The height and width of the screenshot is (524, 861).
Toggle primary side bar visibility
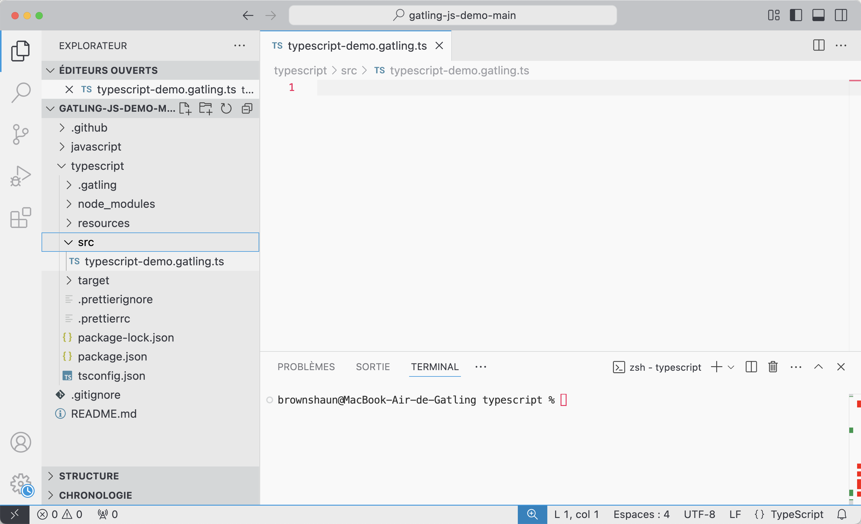[x=796, y=15]
